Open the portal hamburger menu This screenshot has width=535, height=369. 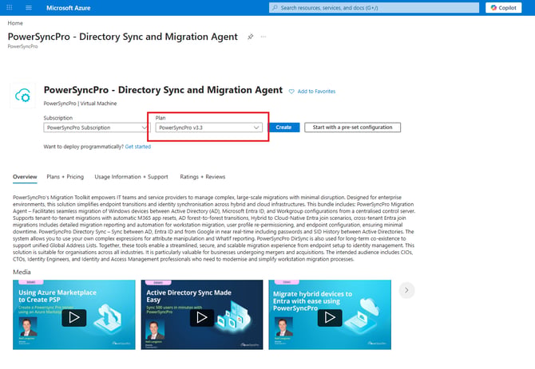pos(29,7)
